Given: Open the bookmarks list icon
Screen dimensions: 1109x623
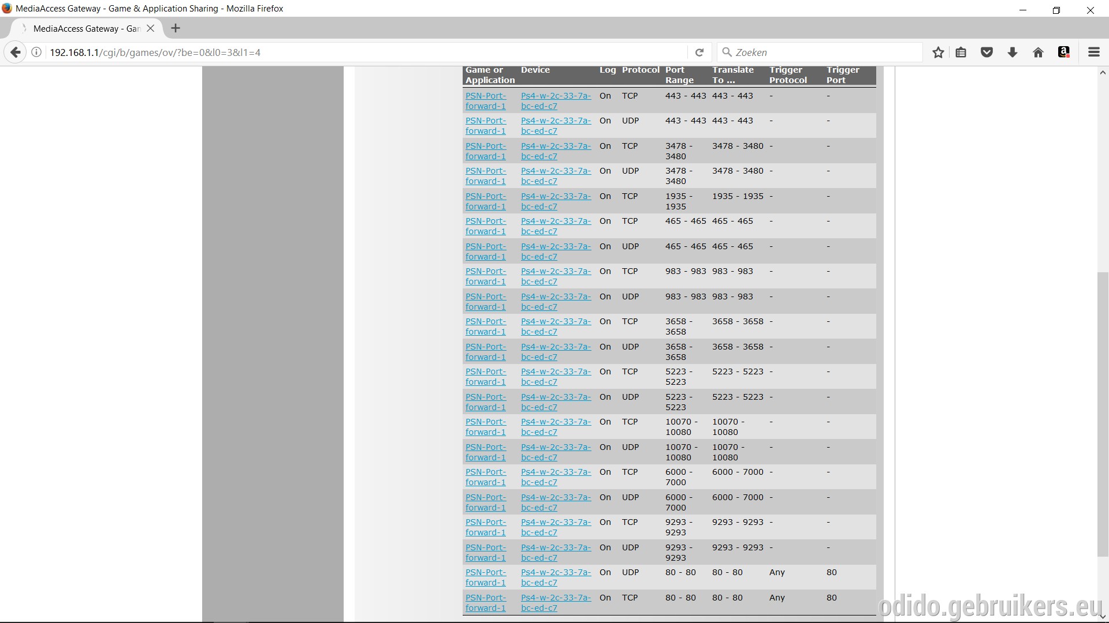Looking at the screenshot, I should (x=961, y=52).
